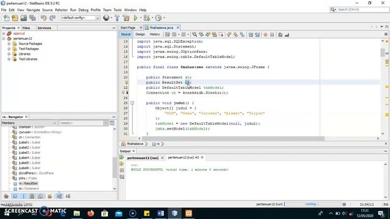Viewport: 390px width, 219px height.
Task: Toggle Show Inherited Members in Navigator
Action: point(6,196)
